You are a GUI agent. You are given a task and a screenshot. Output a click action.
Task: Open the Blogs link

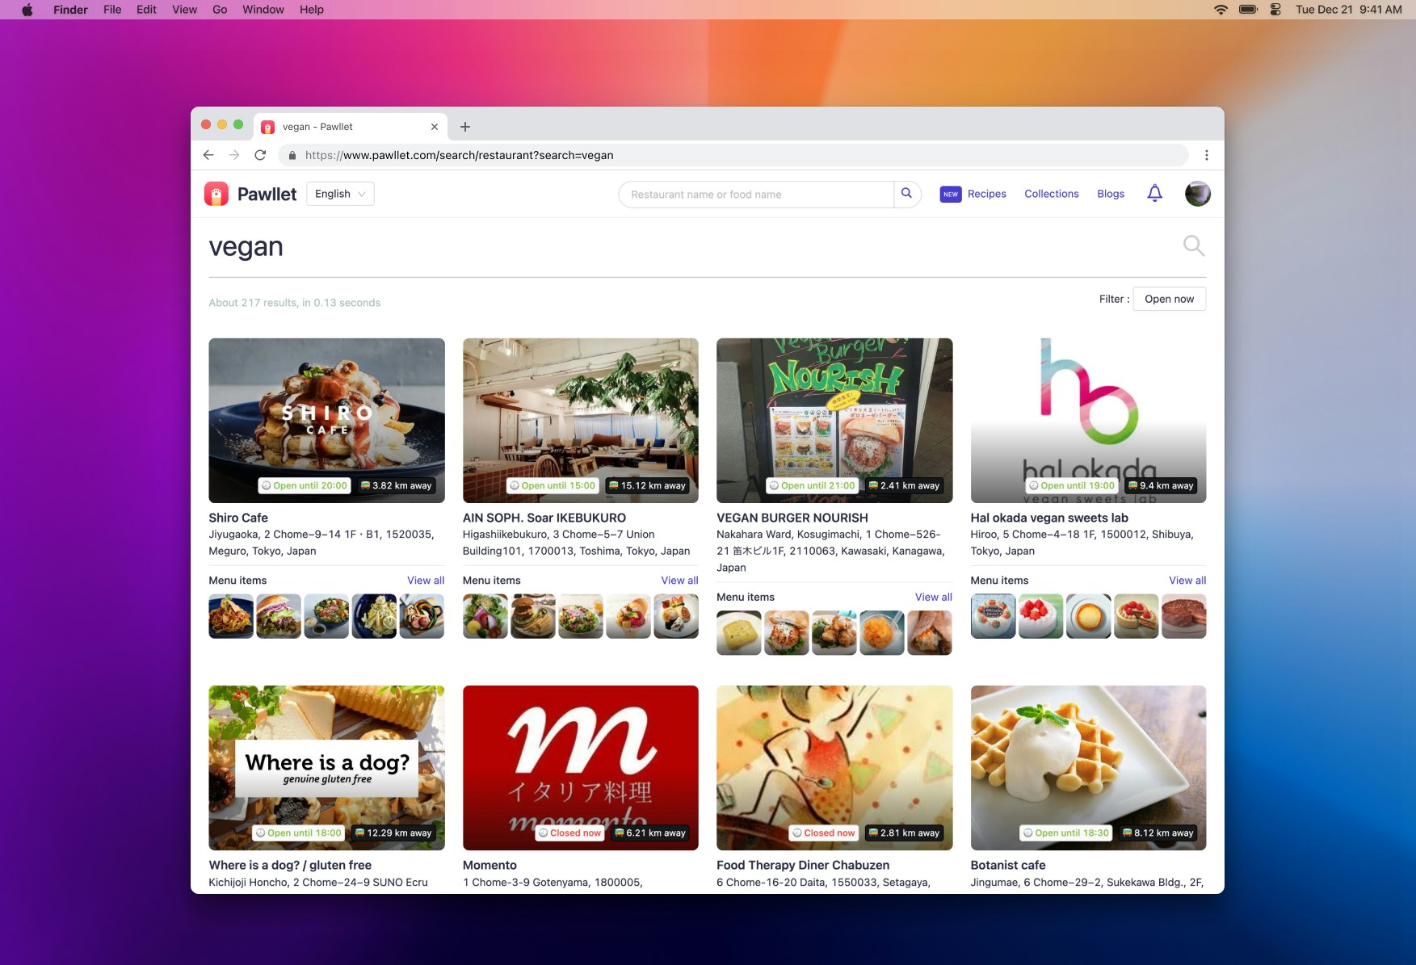1111,194
